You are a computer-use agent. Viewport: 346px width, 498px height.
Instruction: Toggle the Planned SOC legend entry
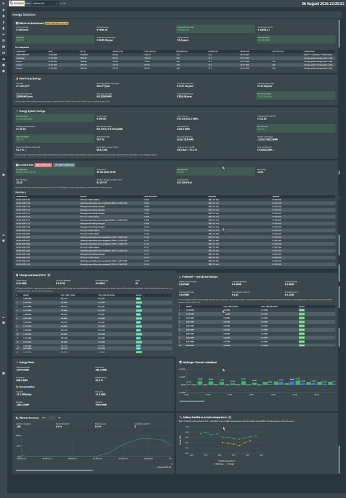click(164, 467)
